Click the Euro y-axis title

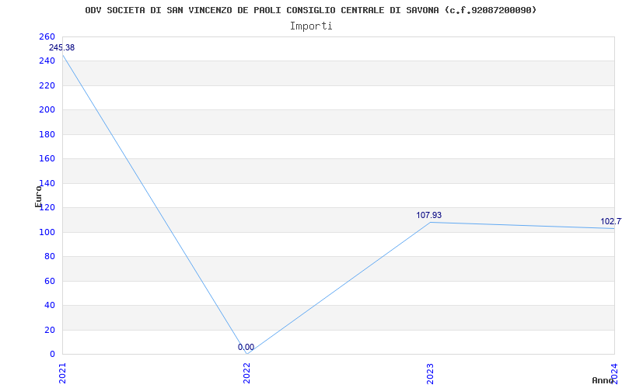[x=38, y=196]
